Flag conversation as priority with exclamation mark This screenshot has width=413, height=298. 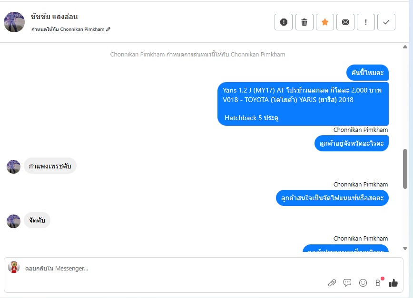point(365,22)
